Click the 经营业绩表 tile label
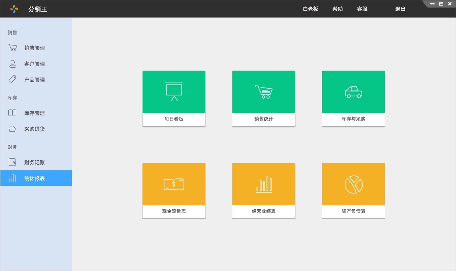This screenshot has height=271, width=456. pos(264,211)
